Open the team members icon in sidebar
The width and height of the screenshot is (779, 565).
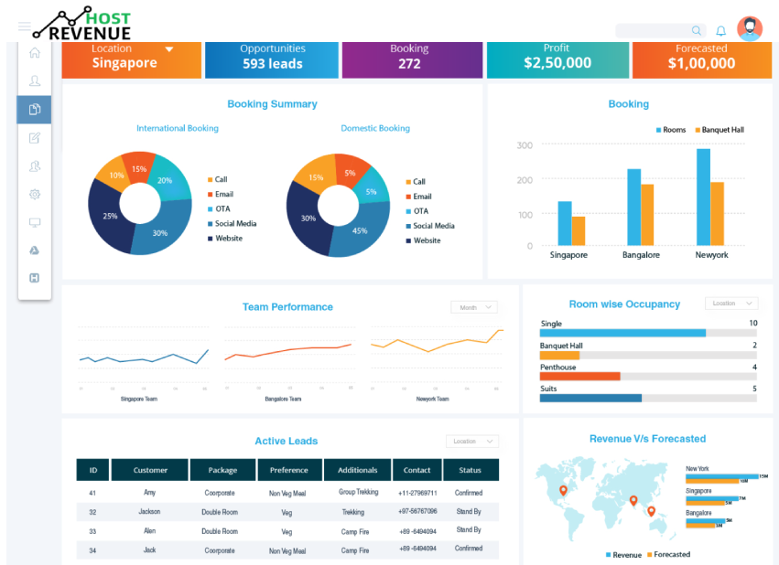coord(35,165)
